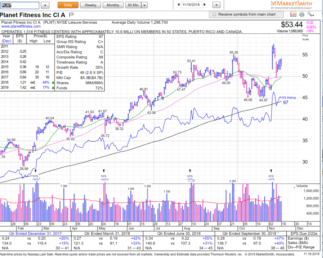Open the wrench settings tool
Screen dimensions: 323x258
point(310,14)
